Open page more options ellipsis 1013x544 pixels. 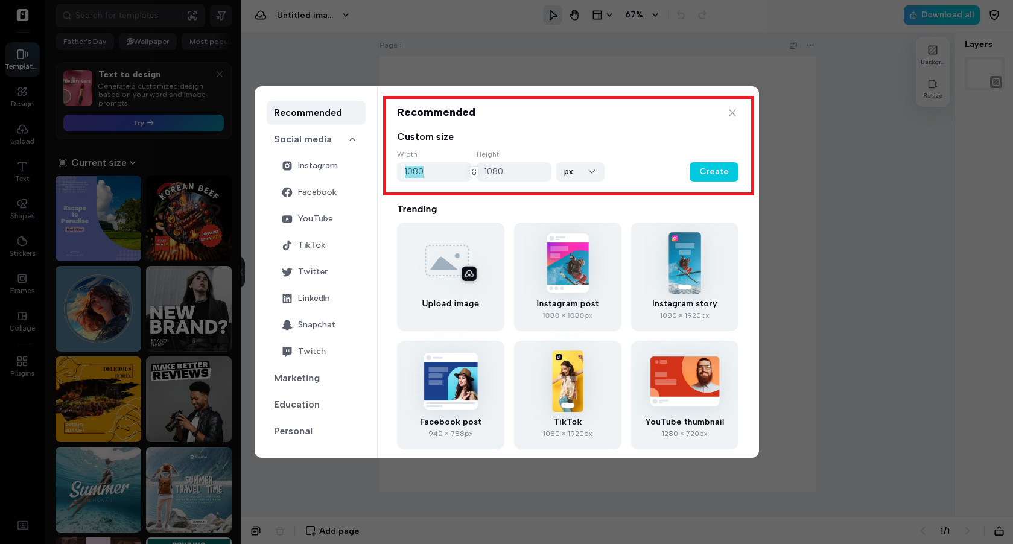coord(810,45)
